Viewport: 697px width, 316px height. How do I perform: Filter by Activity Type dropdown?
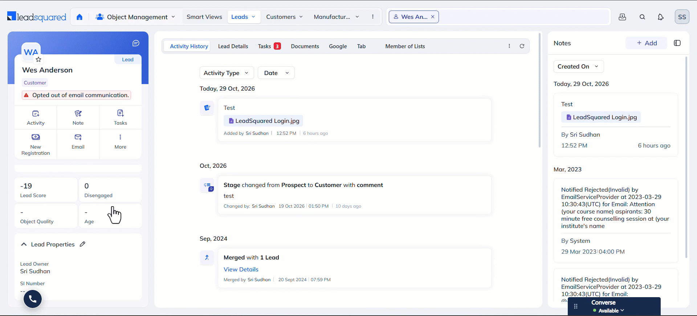pos(227,73)
